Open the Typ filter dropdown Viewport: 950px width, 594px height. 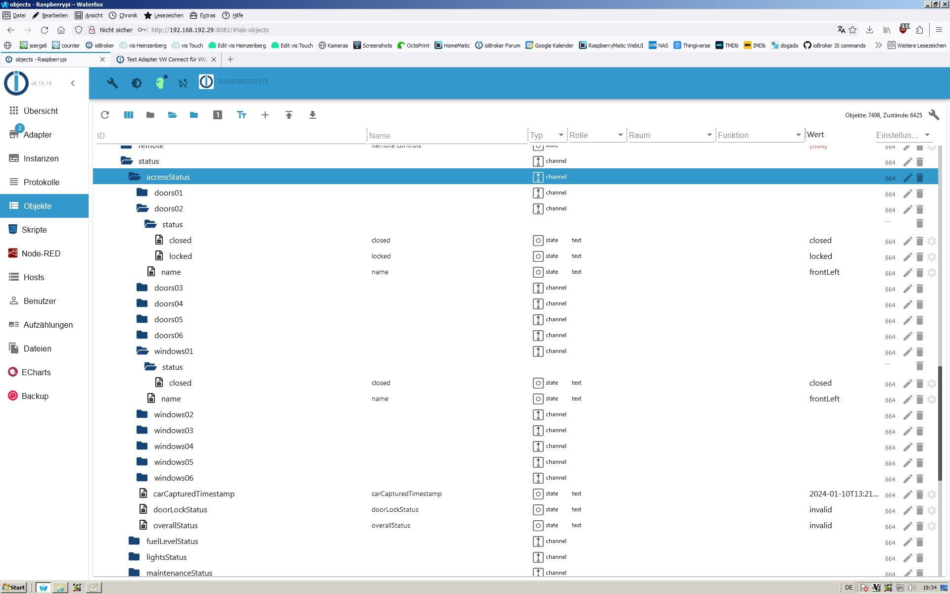(x=561, y=135)
